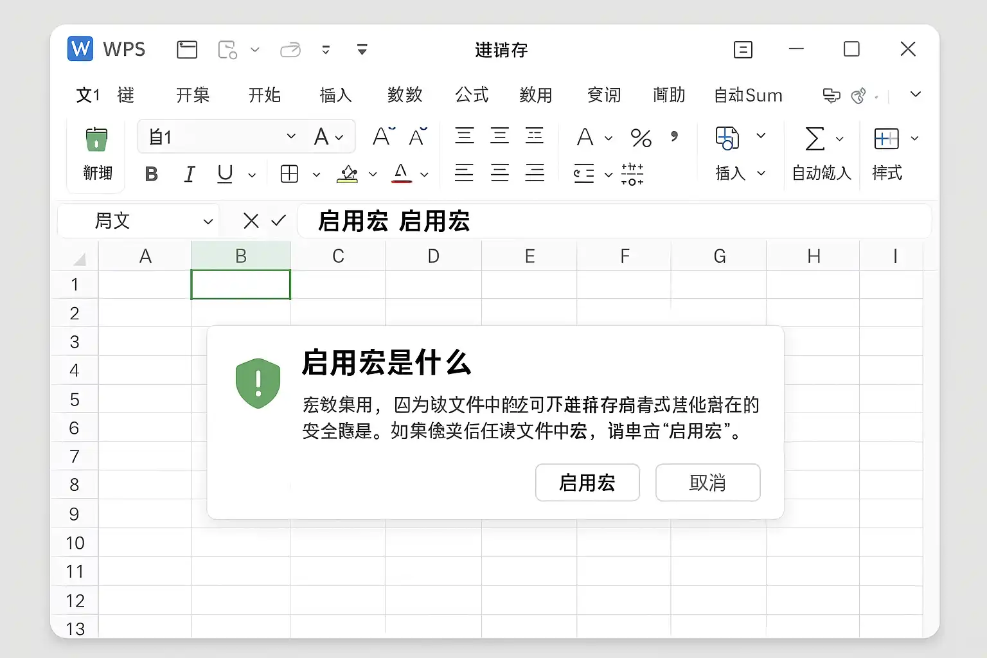
Task: Open the 公式 ribbon tab
Action: [472, 95]
